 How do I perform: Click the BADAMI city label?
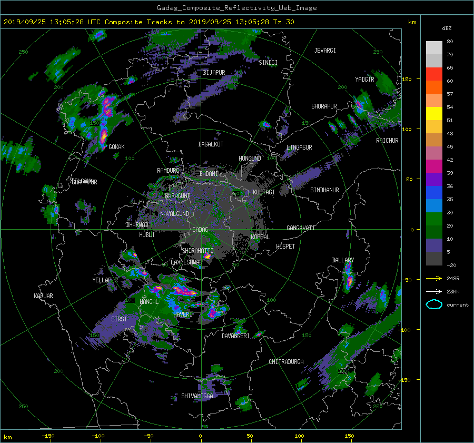coord(209,174)
